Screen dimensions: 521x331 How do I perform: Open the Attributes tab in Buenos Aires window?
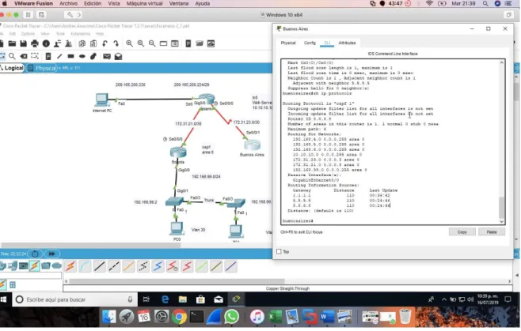click(x=347, y=43)
